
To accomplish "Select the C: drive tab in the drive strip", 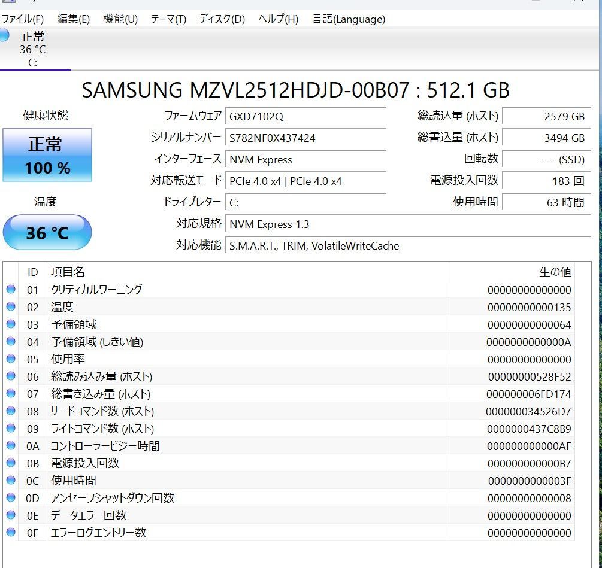I will 34,51.
